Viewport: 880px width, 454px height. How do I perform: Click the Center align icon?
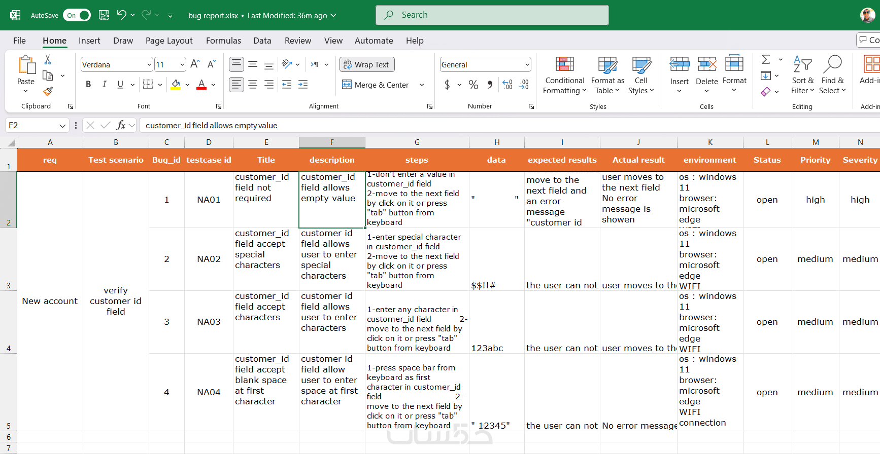coord(253,85)
